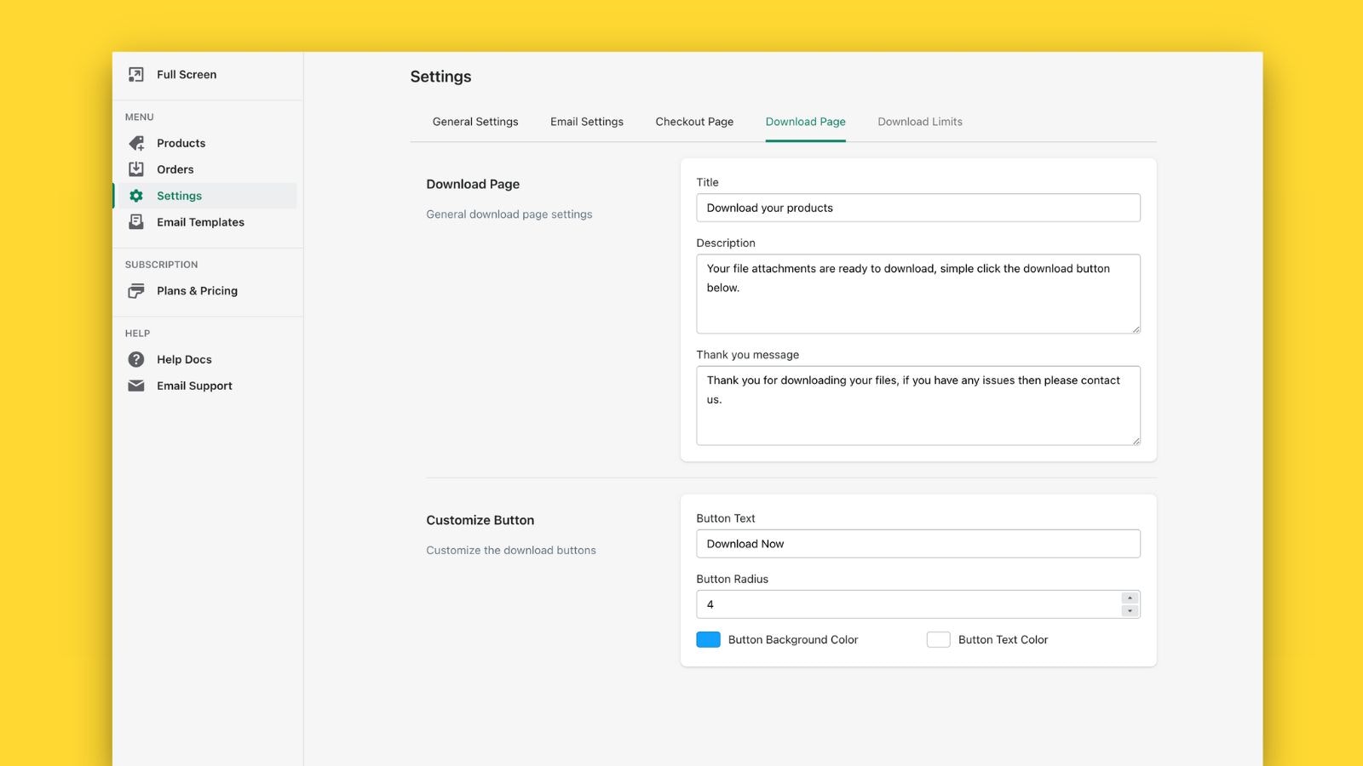Click the Plans & Pricing card icon
The image size is (1363, 766).
(136, 291)
